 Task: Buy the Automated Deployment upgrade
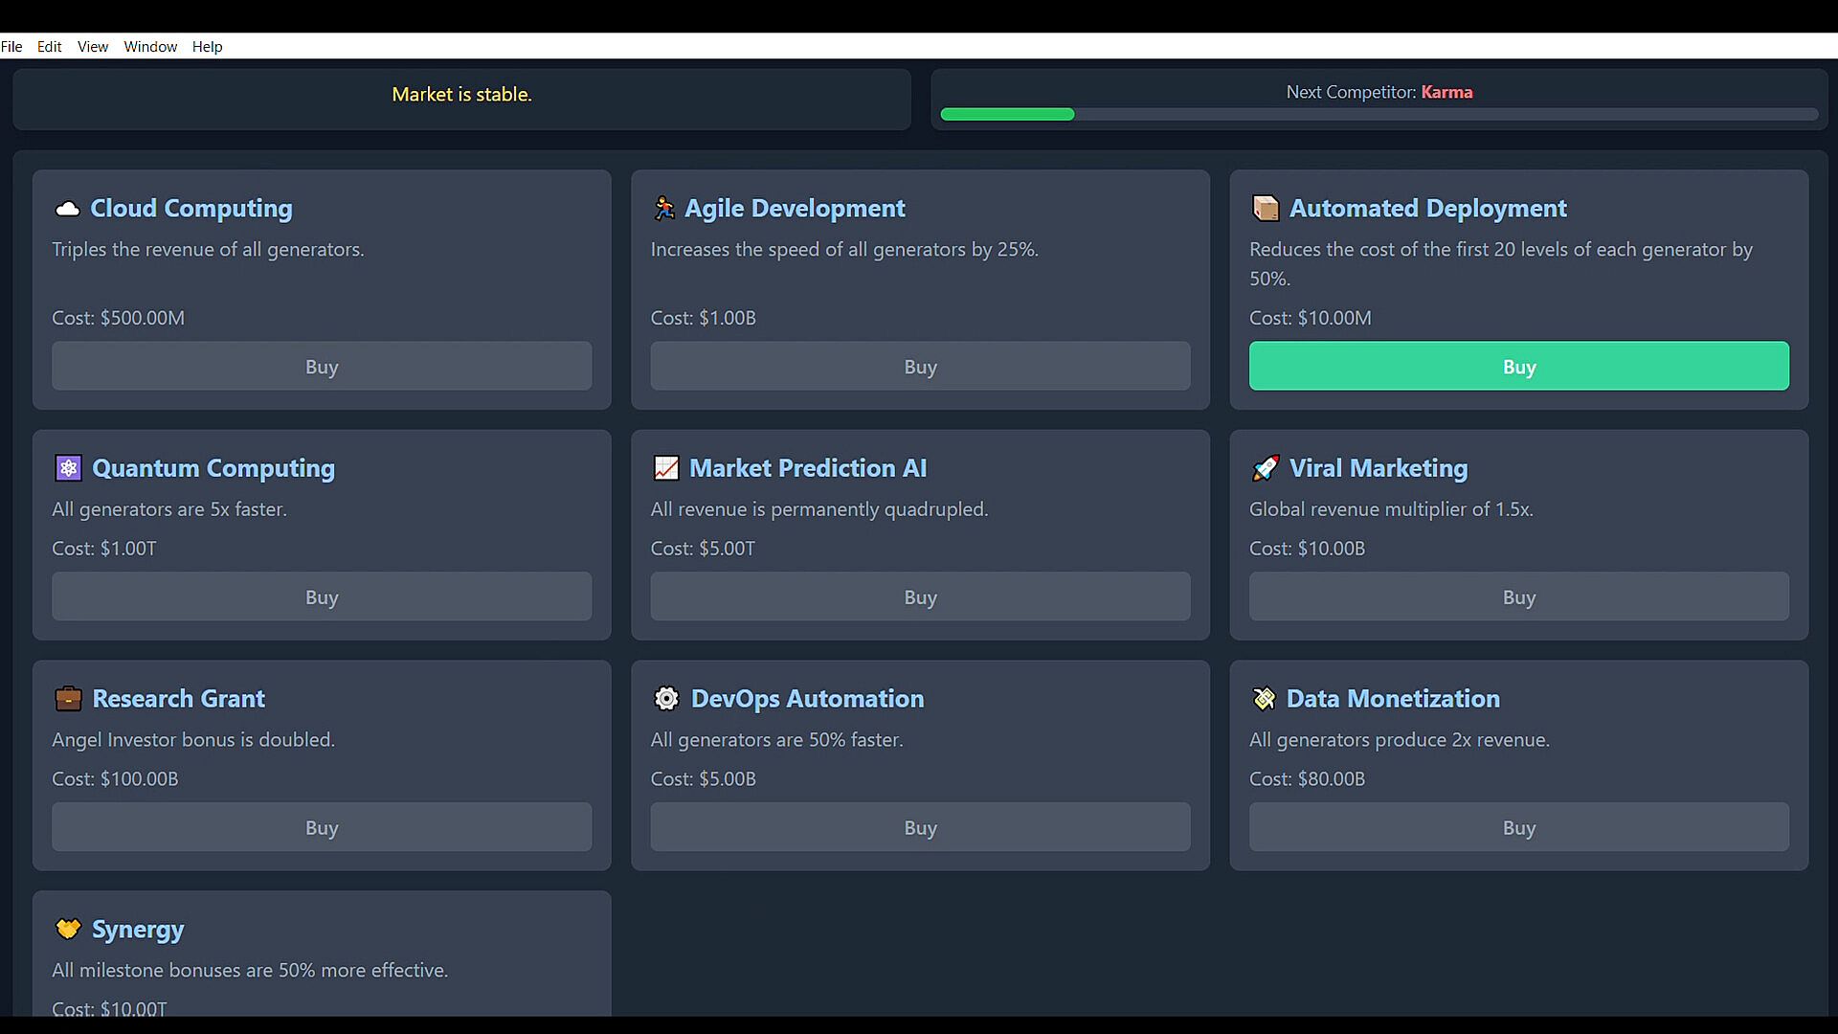tap(1518, 367)
